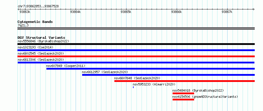Viewport: 263px width, 111px height.
Task: Click the DGV Structural Variants track heading
Action: pyautogui.click(x=41, y=38)
